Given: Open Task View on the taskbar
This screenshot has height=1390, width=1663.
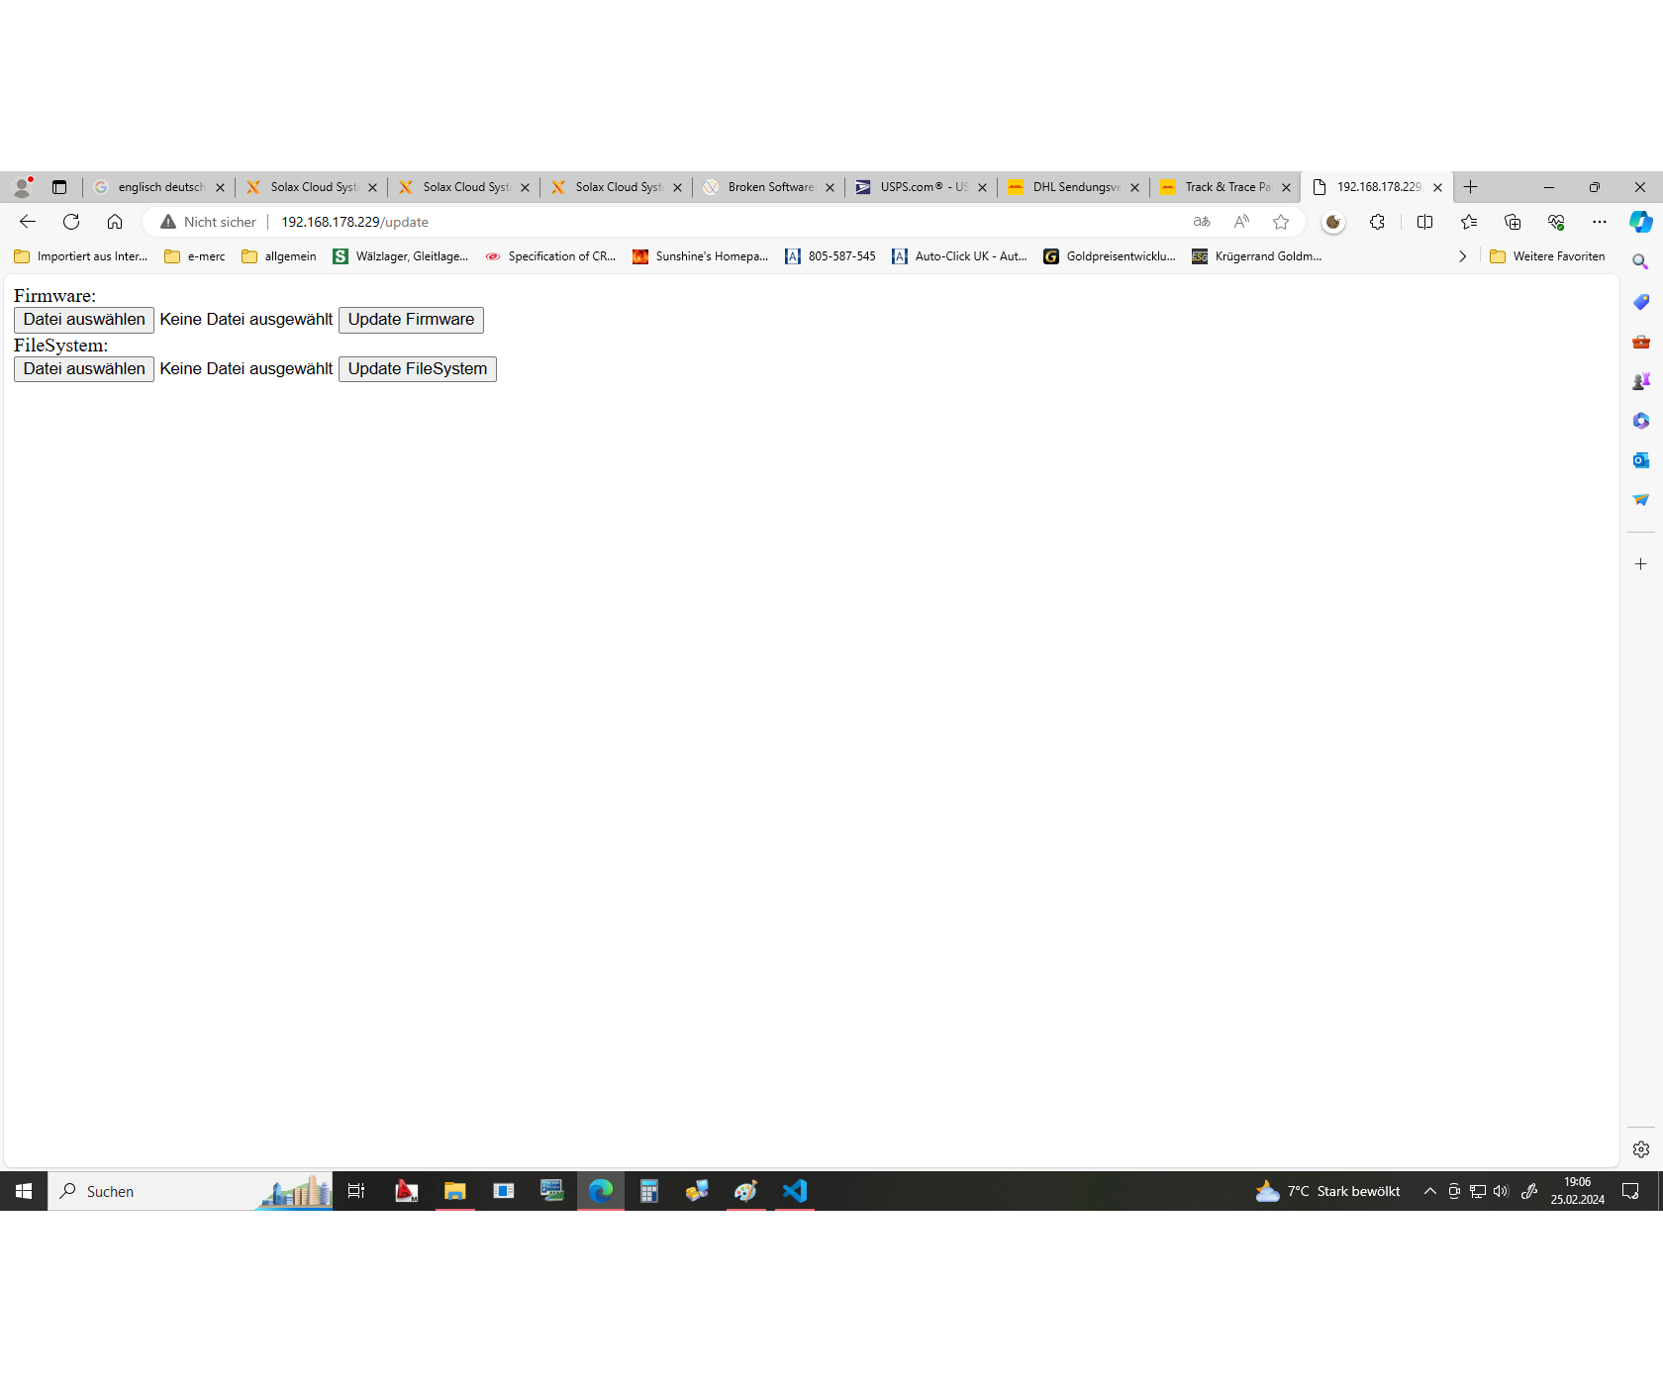Looking at the screenshot, I should (x=356, y=1191).
